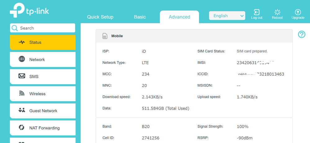Click the Download speed label
The height and width of the screenshot is (143, 310).
pos(116,97)
